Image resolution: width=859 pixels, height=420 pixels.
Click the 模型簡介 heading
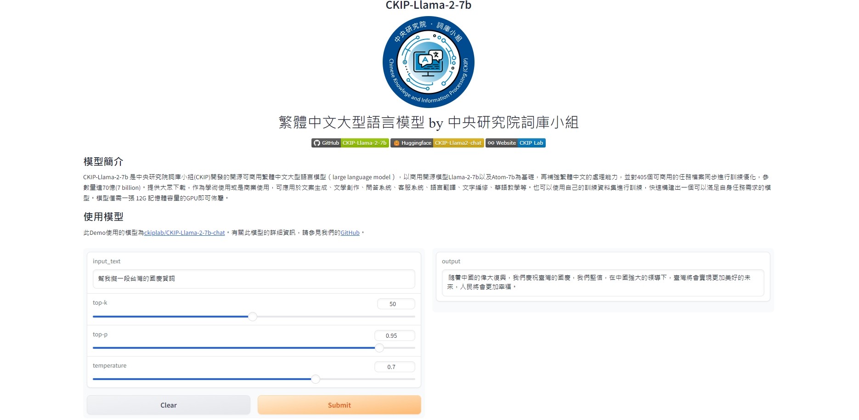103,162
